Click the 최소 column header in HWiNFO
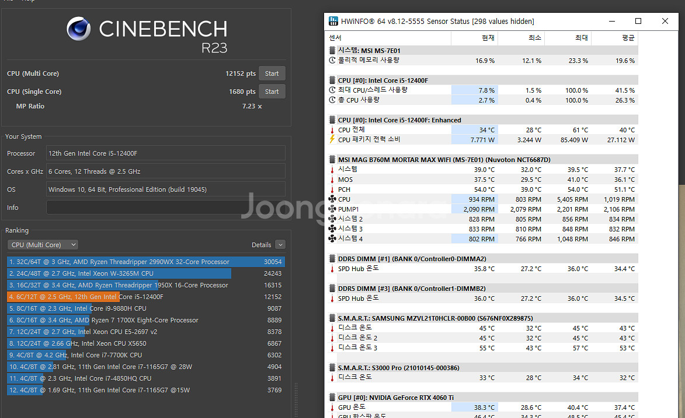The width and height of the screenshot is (685, 418). pyautogui.click(x=521, y=38)
